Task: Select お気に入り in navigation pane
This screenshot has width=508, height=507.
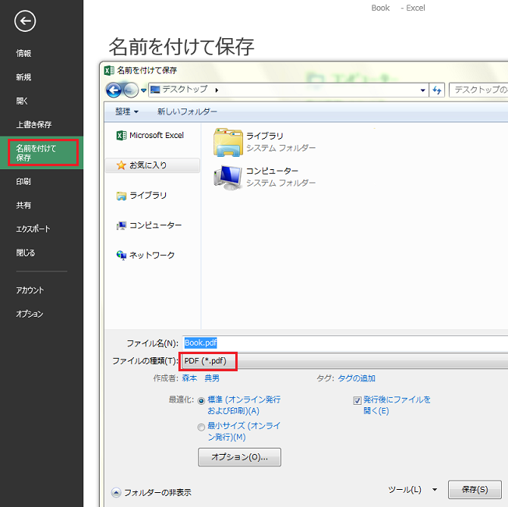Action: (x=152, y=165)
